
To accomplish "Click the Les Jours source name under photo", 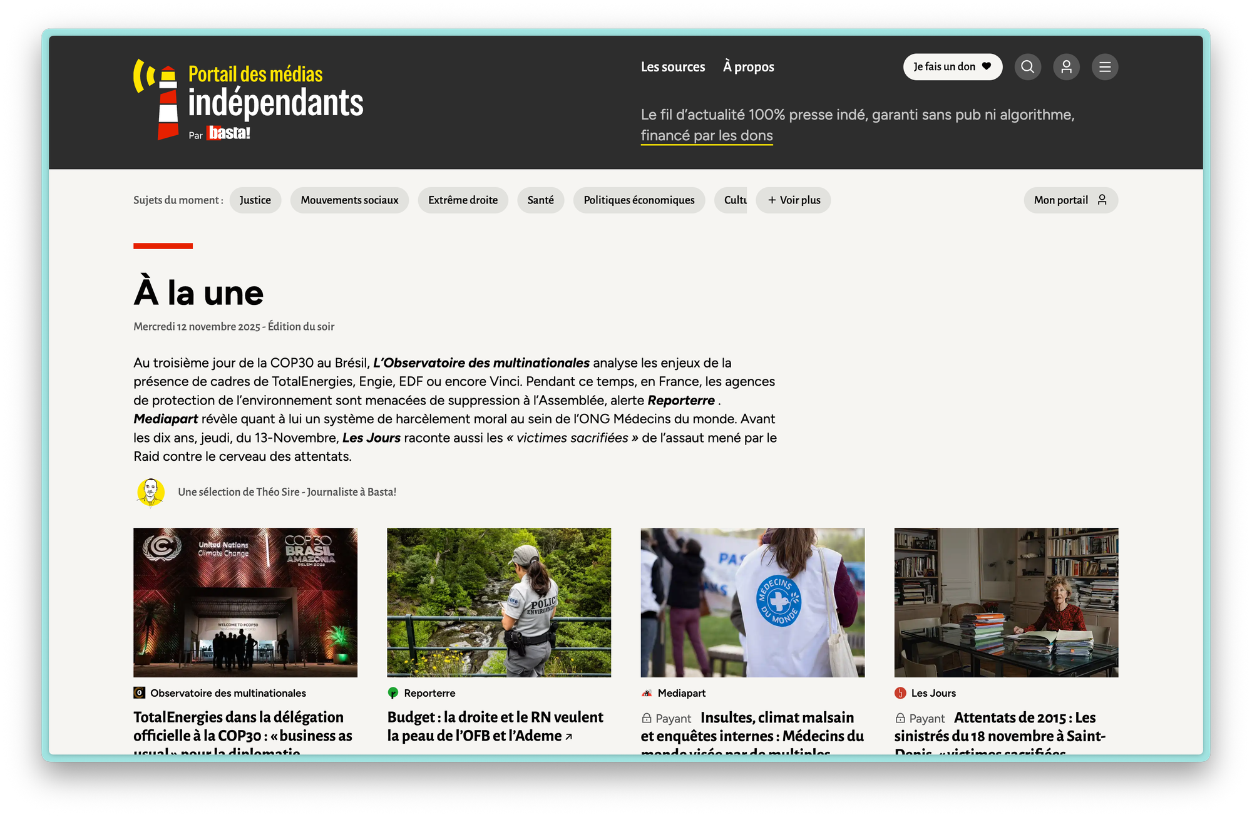I will click(x=933, y=693).
